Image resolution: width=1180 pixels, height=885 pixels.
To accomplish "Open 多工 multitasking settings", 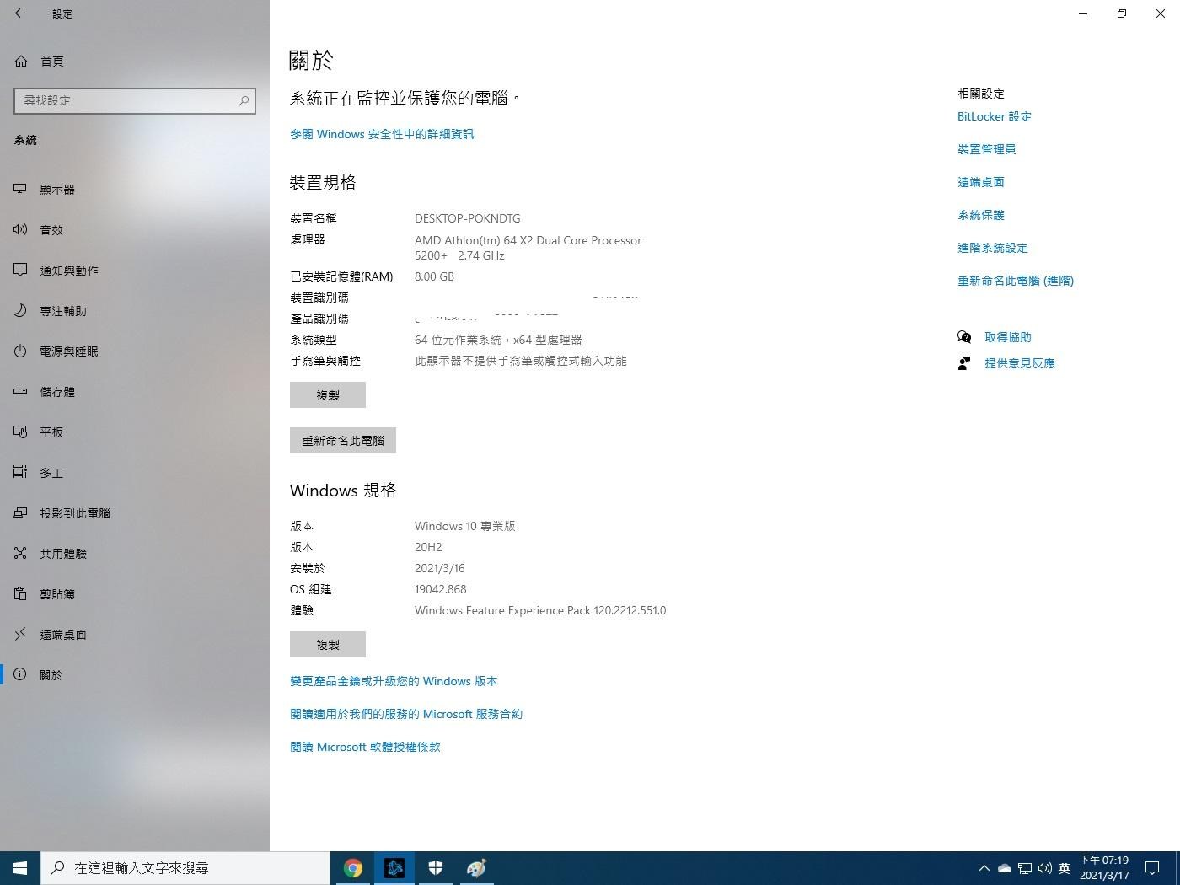I will click(51, 473).
